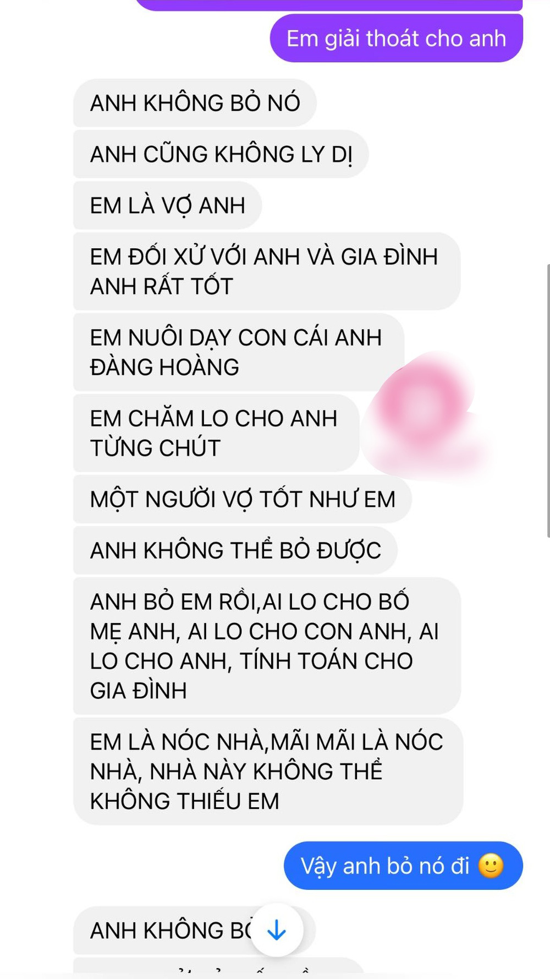The height and width of the screenshot is (979, 550).
Task: Select the 'Em giải thoát cho anh' bubble
Action: pyautogui.click(x=396, y=39)
